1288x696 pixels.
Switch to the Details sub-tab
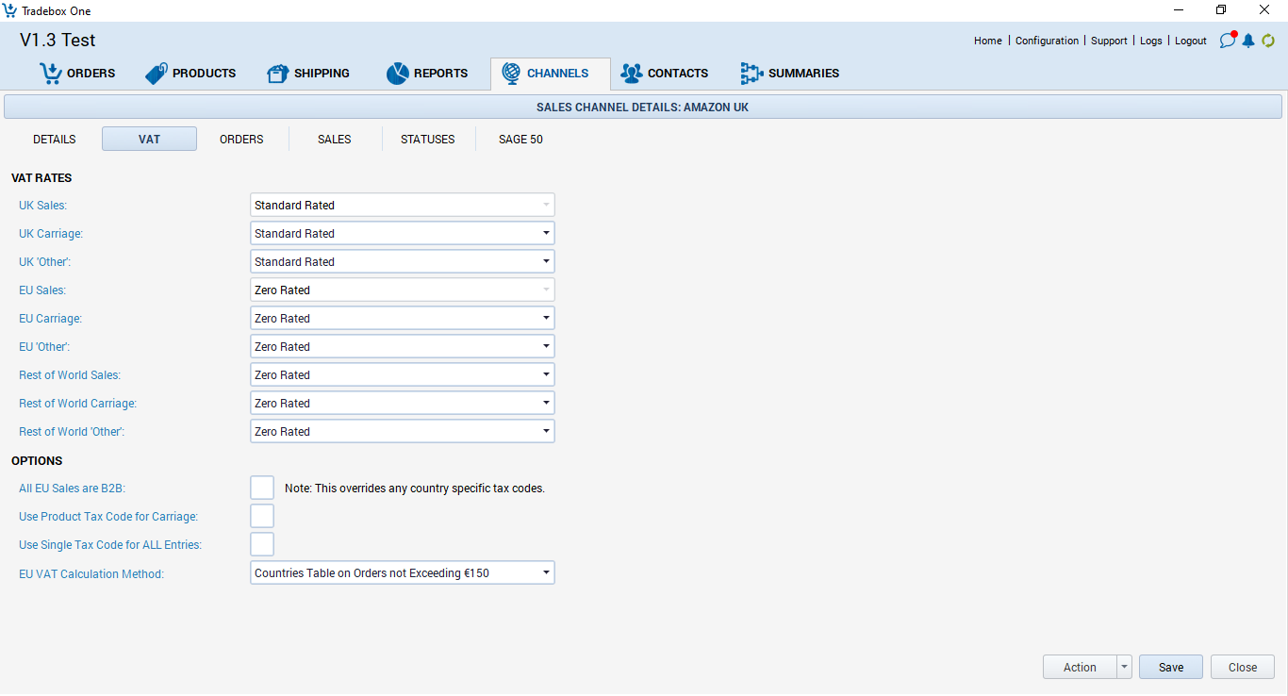pos(55,139)
